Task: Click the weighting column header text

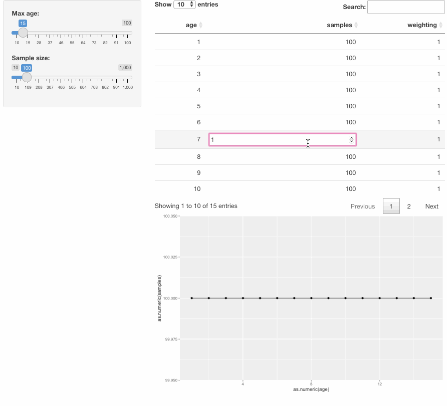Action: coord(422,25)
